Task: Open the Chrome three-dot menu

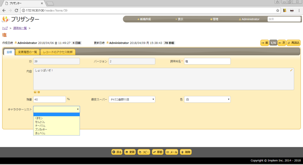Action: [x=299, y=10]
